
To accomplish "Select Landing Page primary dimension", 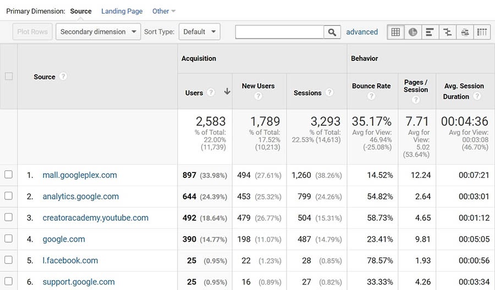I will click(x=122, y=12).
